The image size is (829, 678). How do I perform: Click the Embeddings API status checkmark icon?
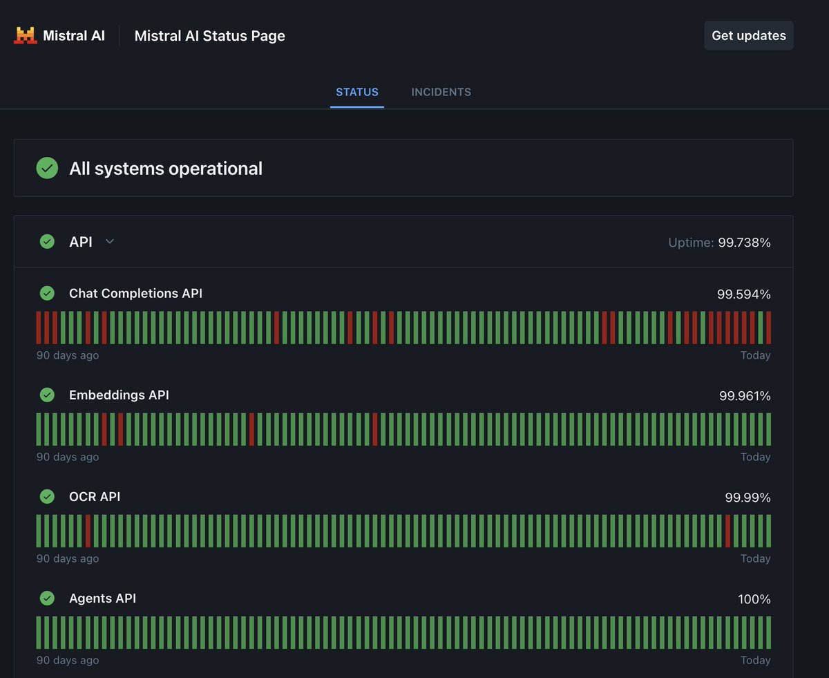tap(47, 395)
